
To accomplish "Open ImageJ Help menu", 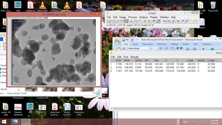I will pyautogui.click(x=173, y=17).
